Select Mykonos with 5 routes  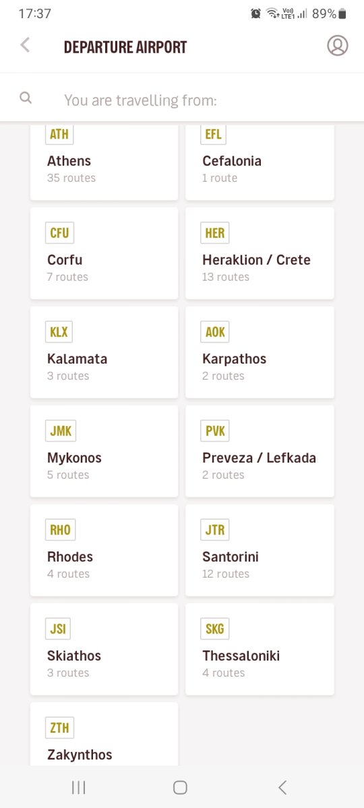pyautogui.click(x=104, y=451)
